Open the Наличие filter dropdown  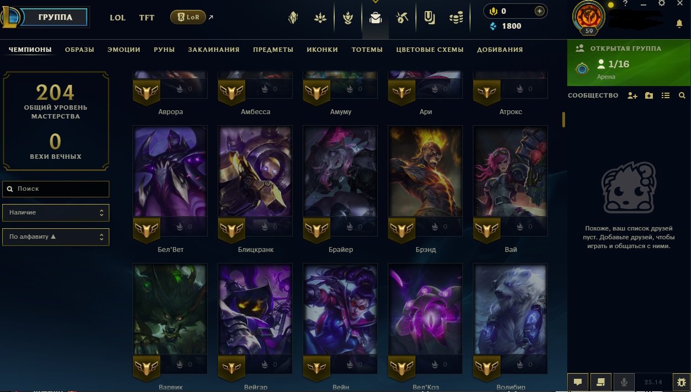pos(56,212)
